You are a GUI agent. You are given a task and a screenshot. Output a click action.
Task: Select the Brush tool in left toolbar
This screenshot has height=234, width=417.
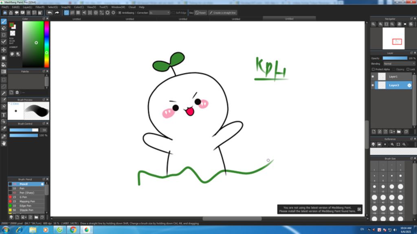[x=4, y=22]
